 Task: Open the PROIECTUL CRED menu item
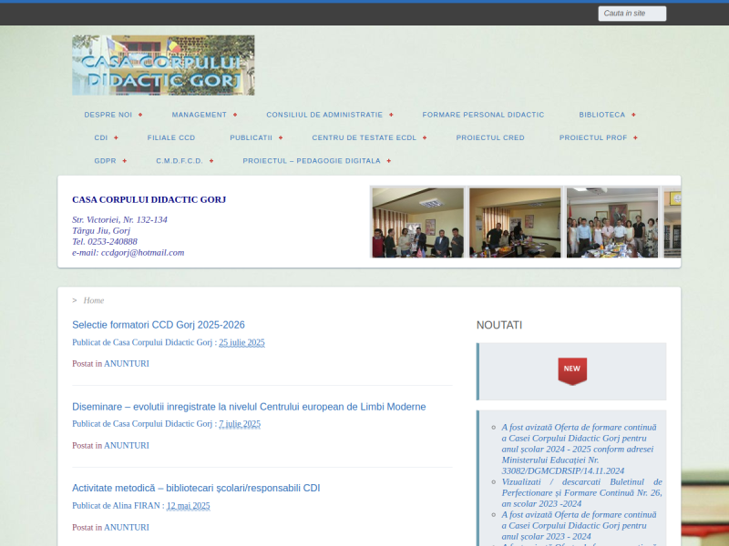(x=490, y=137)
